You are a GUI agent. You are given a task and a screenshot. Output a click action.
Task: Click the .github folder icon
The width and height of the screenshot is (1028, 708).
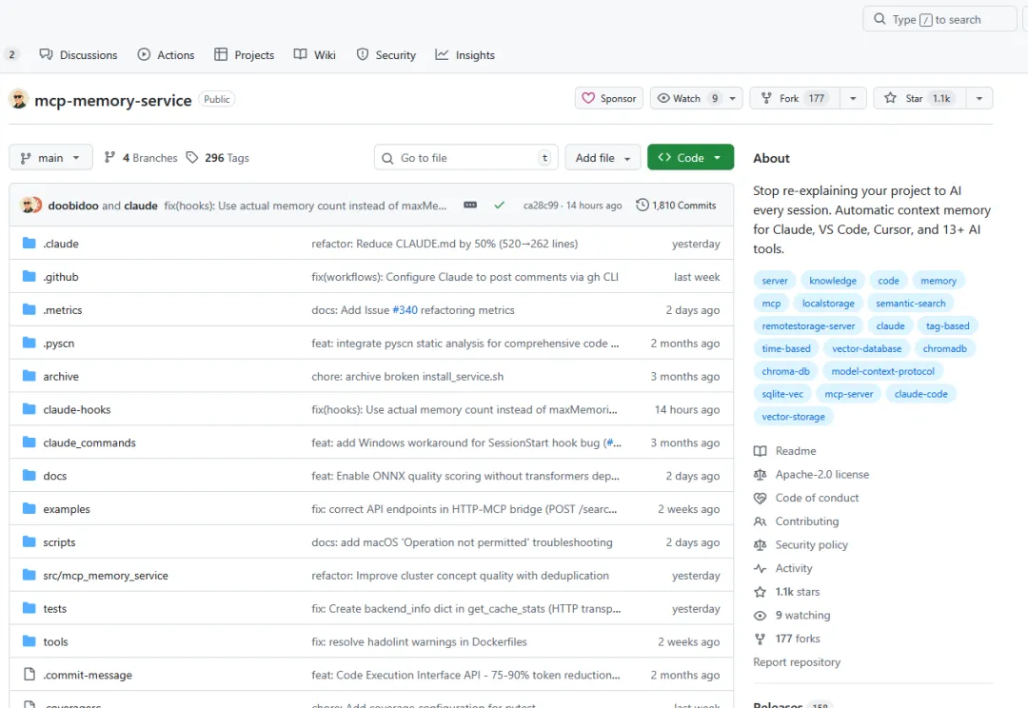[x=29, y=277]
